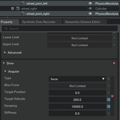The width and height of the screenshot is (120, 120).
Task: Toggle visibility of wheel_joint_left
Action: pos(90,3)
